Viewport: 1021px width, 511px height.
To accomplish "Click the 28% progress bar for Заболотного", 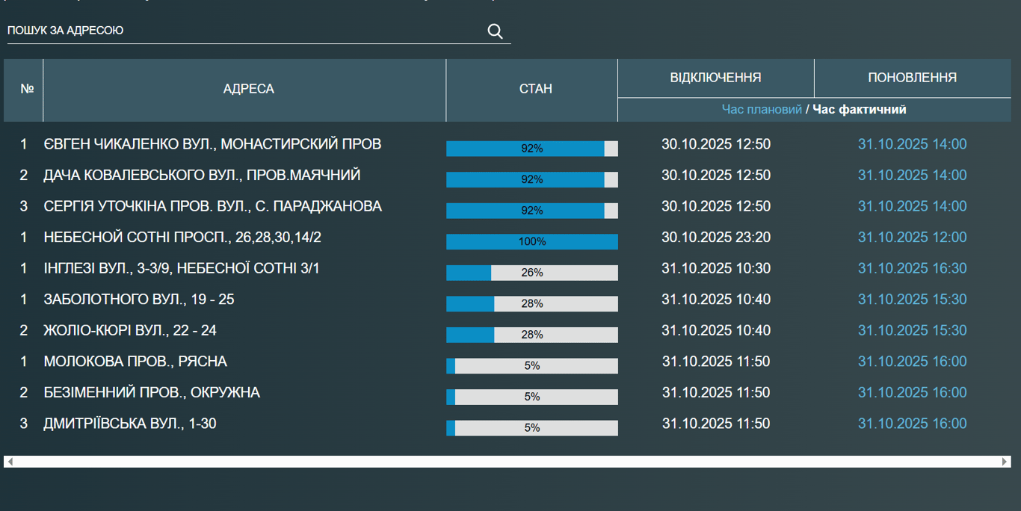I will [531, 304].
